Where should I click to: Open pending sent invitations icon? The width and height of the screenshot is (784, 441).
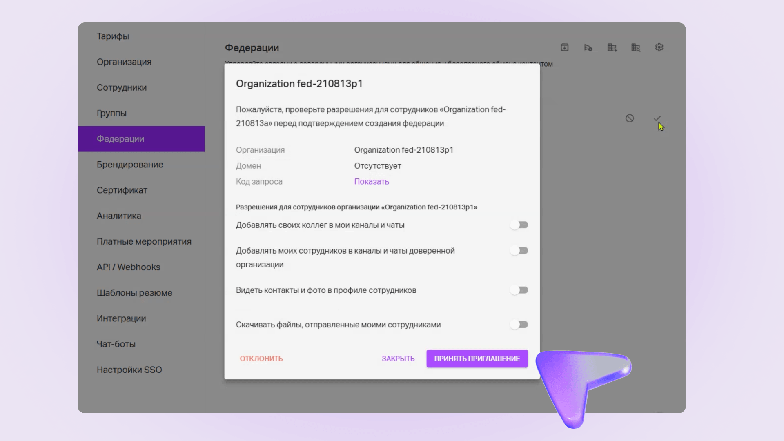pyautogui.click(x=588, y=47)
